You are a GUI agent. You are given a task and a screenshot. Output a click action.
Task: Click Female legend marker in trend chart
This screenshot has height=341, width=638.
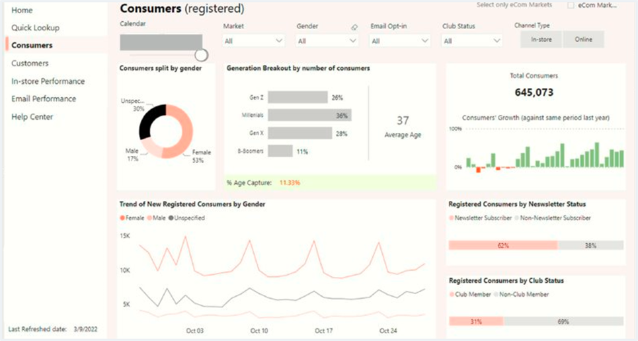122,218
